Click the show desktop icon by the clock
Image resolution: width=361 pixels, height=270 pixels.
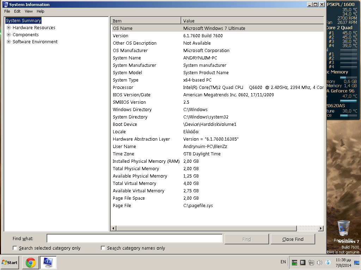pyautogui.click(x=357, y=263)
